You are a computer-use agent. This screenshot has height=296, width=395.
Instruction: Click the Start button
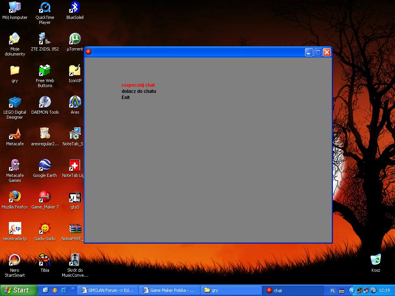click(x=19, y=290)
